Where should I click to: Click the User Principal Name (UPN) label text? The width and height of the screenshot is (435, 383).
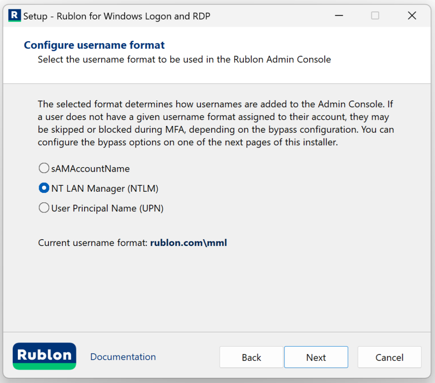click(x=107, y=208)
